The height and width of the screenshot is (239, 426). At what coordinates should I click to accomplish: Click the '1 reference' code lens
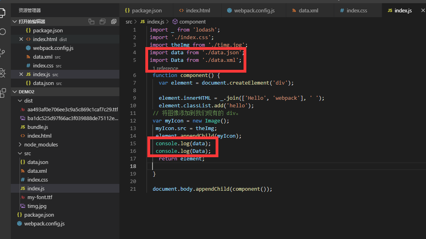[x=165, y=68]
